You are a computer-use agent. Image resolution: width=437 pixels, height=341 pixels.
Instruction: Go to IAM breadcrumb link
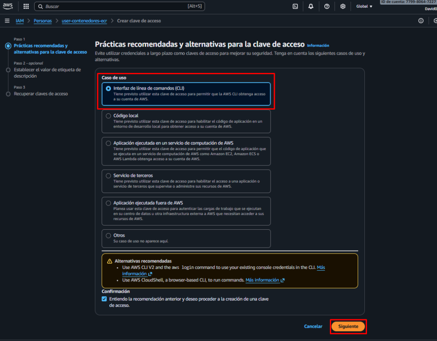(20, 20)
